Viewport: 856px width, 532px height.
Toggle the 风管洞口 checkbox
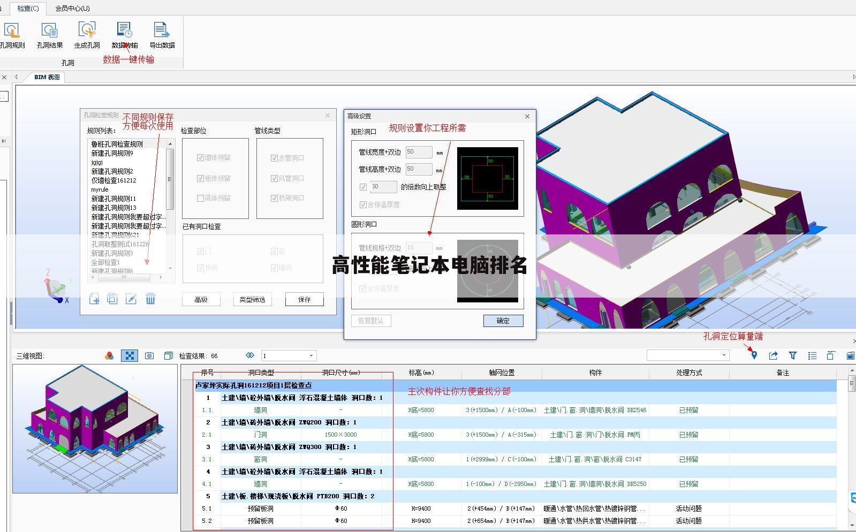(274, 178)
